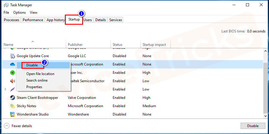The width and height of the screenshot is (269, 134).
Task: Click the Disable button at bottom right
Action: coord(253,126)
